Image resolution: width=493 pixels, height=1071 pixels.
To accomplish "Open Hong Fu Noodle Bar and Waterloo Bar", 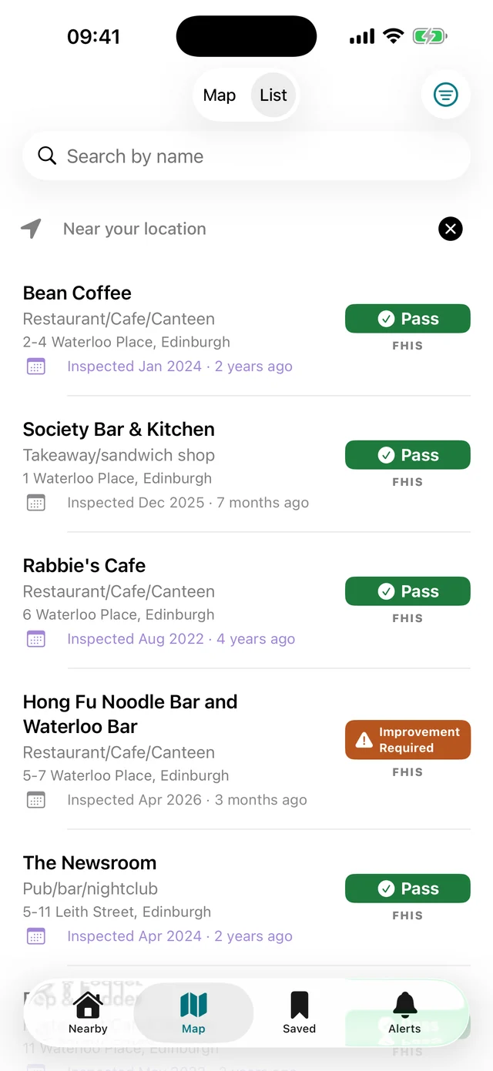I will pos(246,750).
